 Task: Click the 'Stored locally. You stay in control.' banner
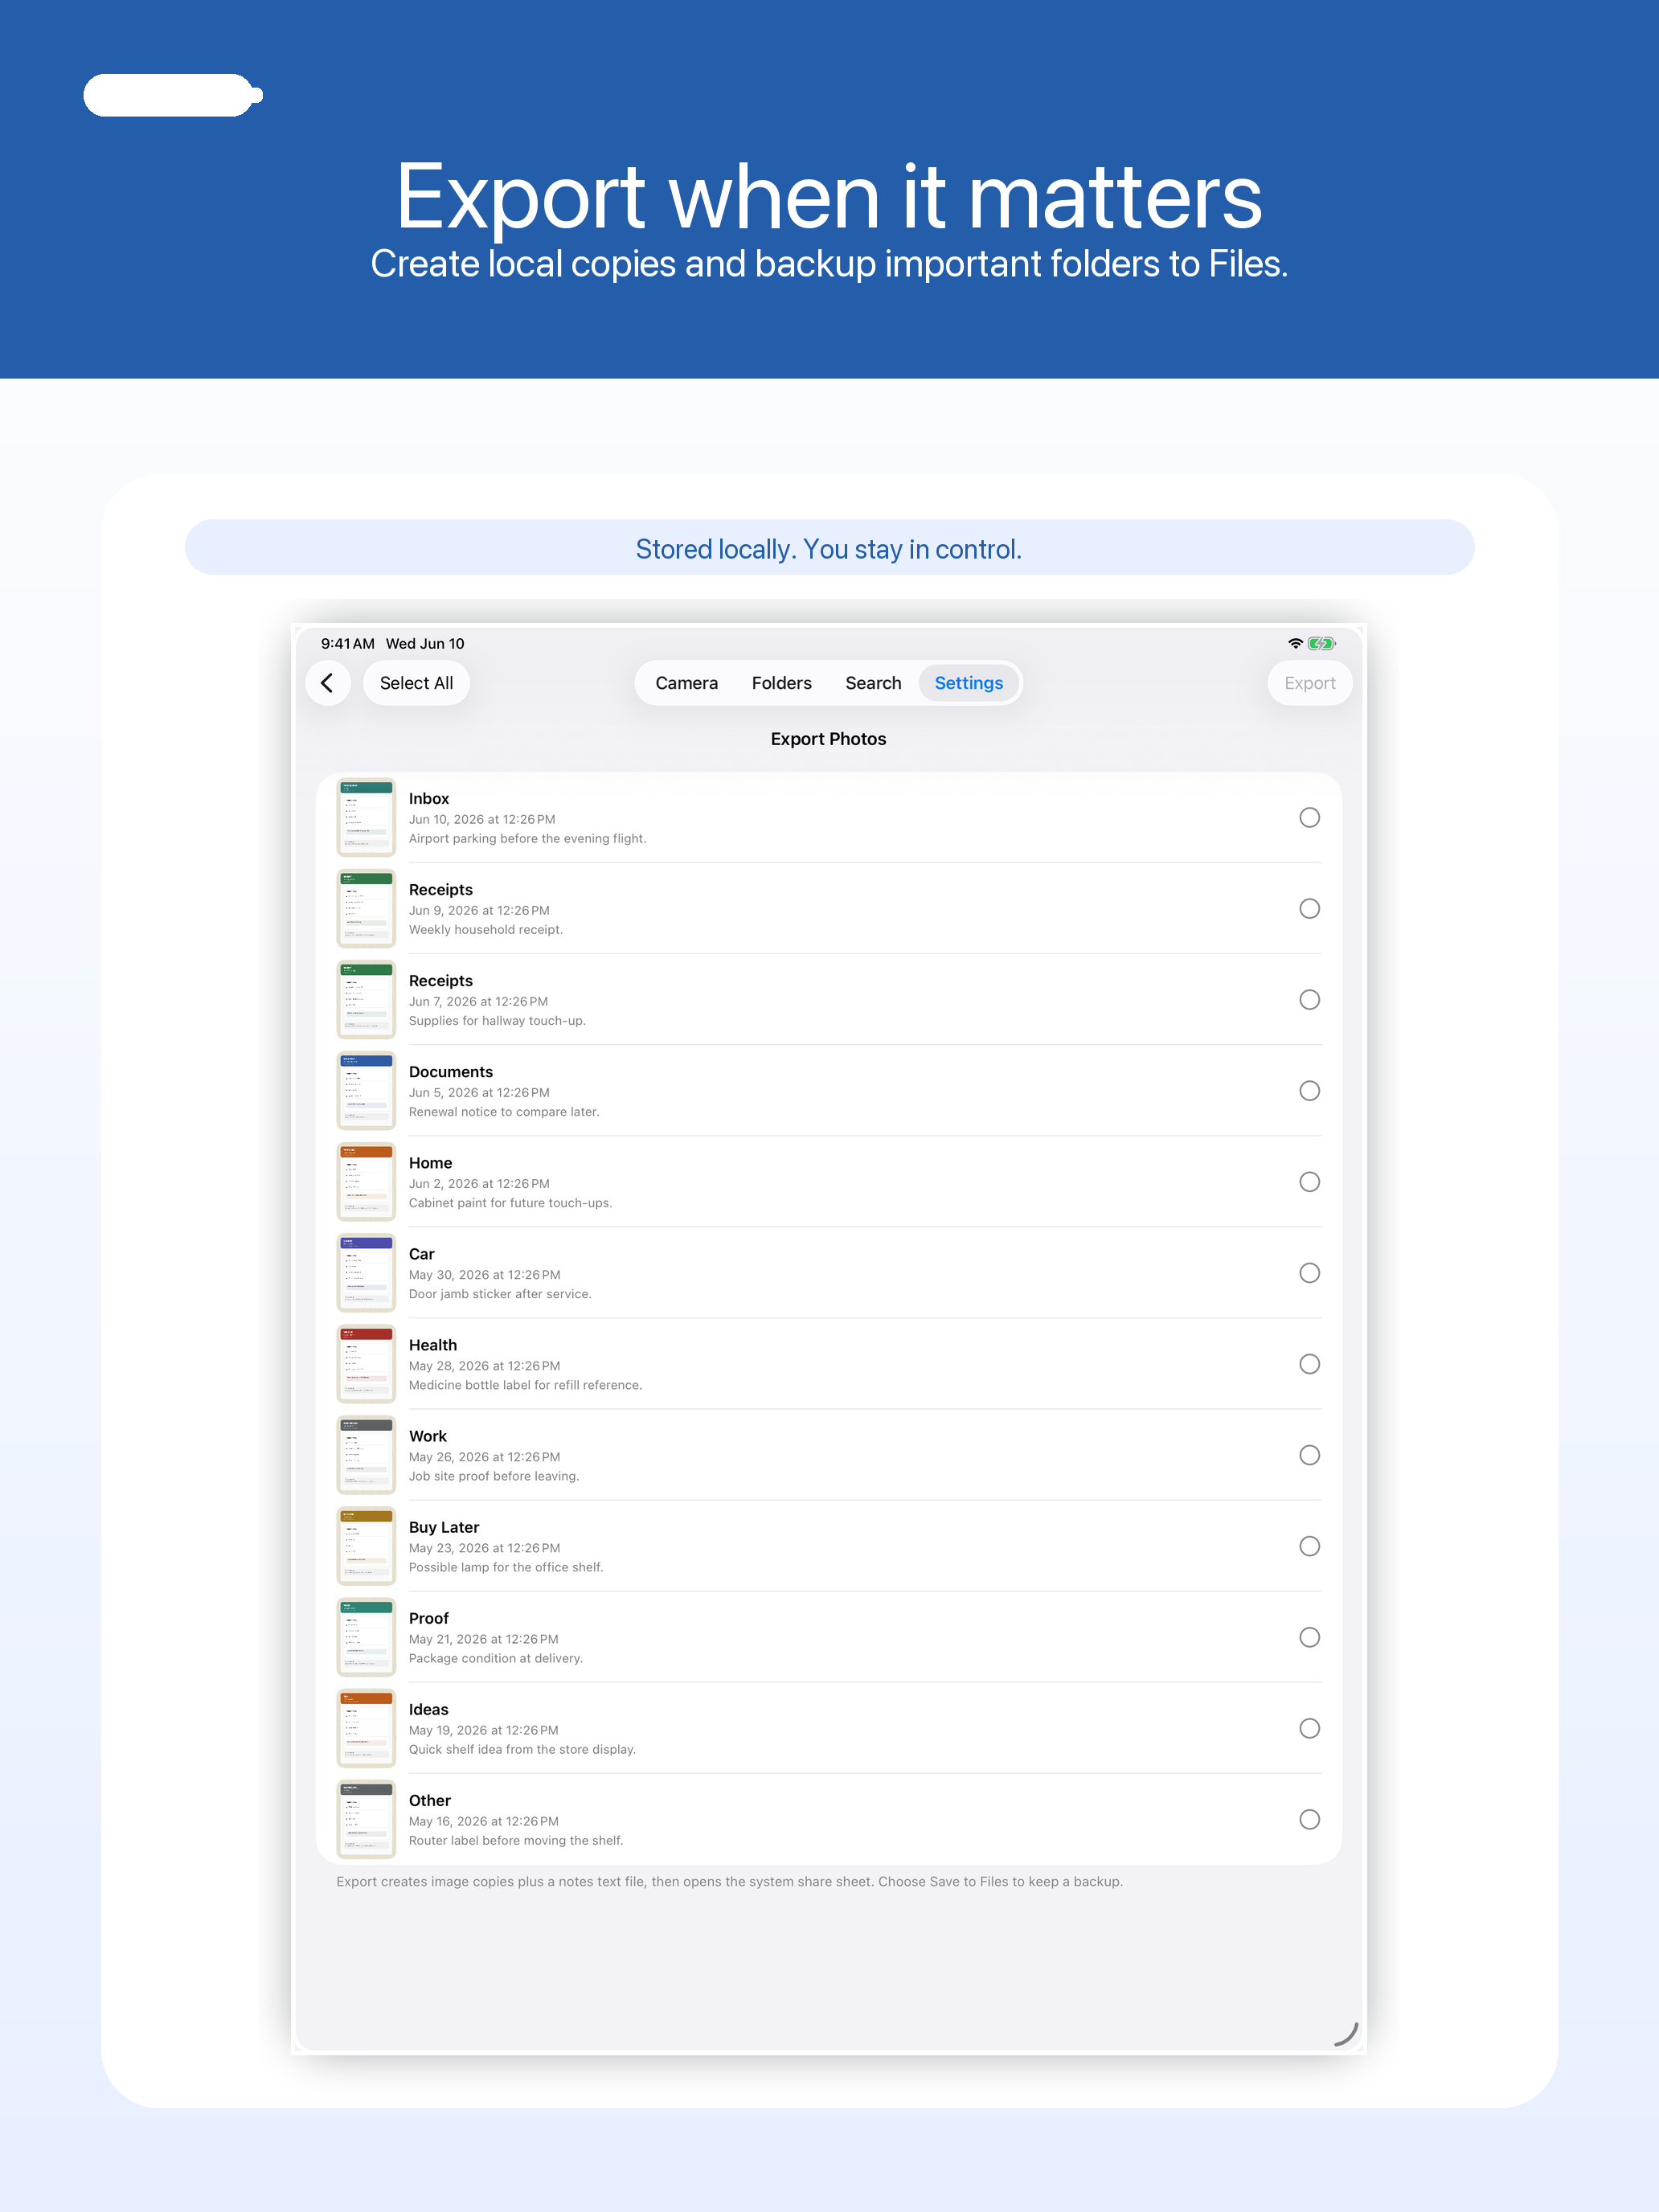(829, 547)
